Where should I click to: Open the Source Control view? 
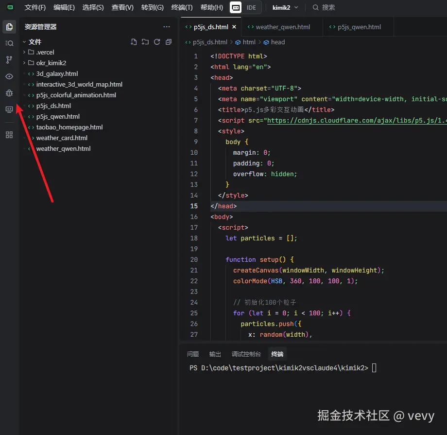[x=9, y=59]
